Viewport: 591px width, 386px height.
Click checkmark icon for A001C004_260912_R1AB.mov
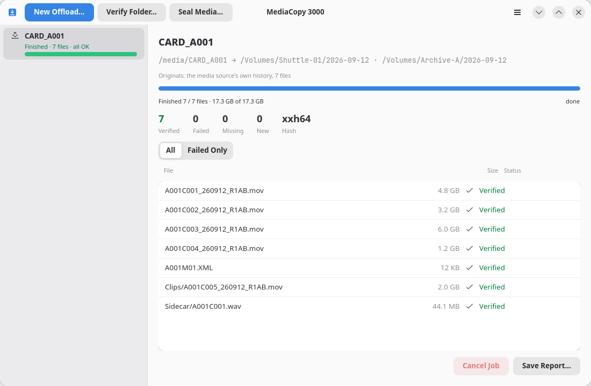pyautogui.click(x=469, y=248)
